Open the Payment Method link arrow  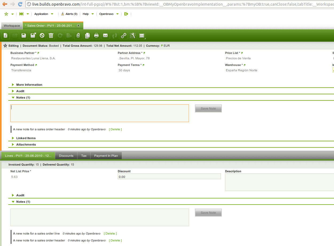[36, 65]
